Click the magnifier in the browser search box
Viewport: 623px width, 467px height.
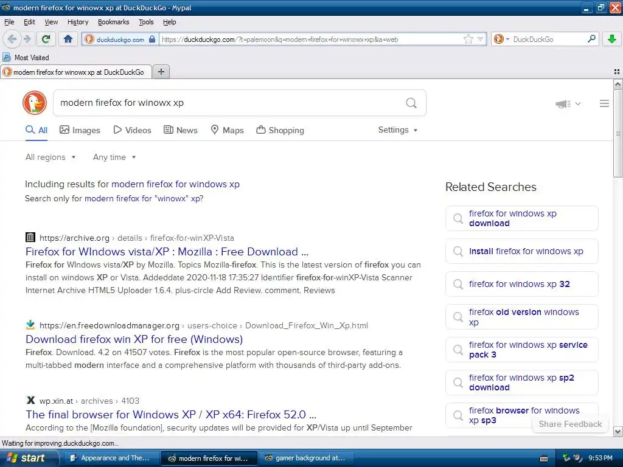[x=591, y=39]
